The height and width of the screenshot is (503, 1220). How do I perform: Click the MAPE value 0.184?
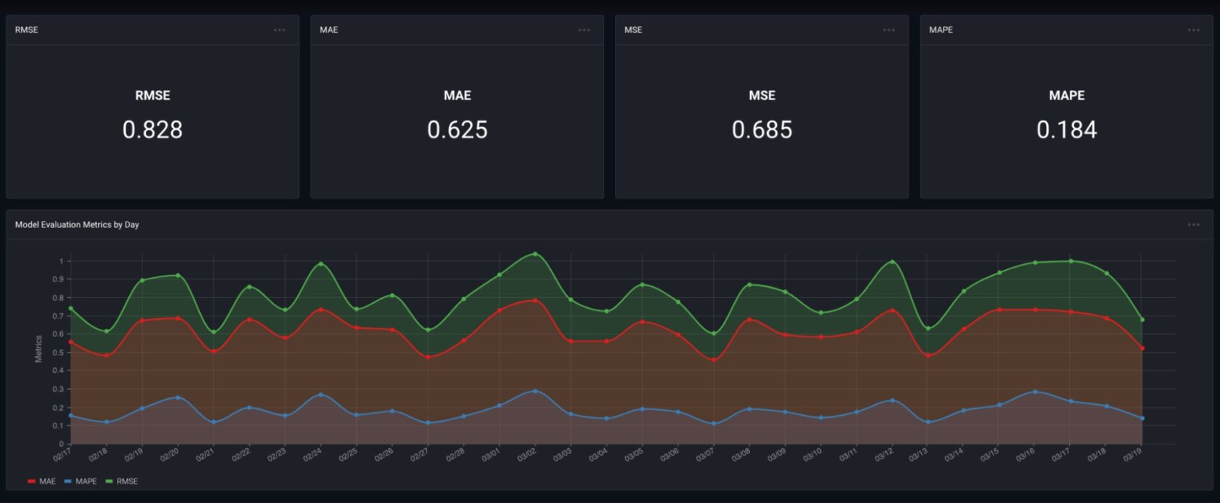[1066, 130]
